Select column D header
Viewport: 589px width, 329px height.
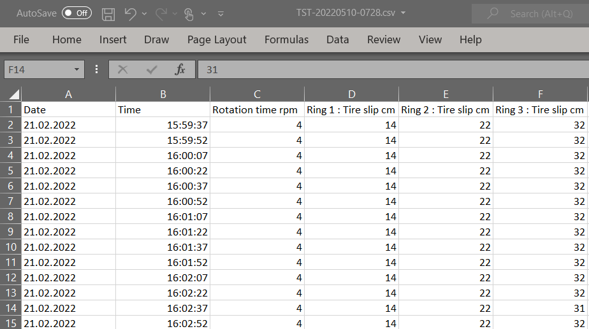351,94
